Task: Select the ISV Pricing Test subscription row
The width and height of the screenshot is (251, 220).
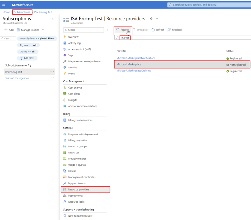Action: [29, 72]
